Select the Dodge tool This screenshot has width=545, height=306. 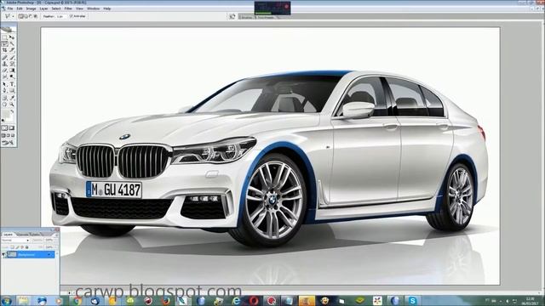[x=12, y=76]
